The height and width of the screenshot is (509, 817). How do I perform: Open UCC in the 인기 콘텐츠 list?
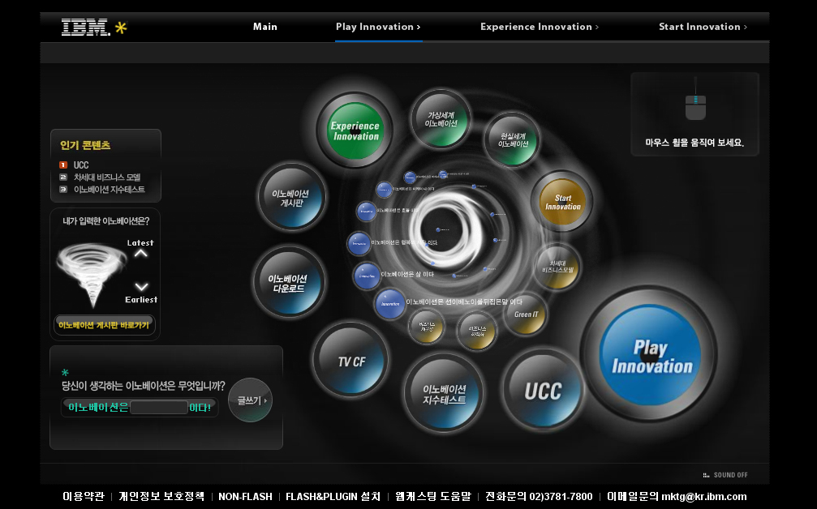click(x=81, y=165)
